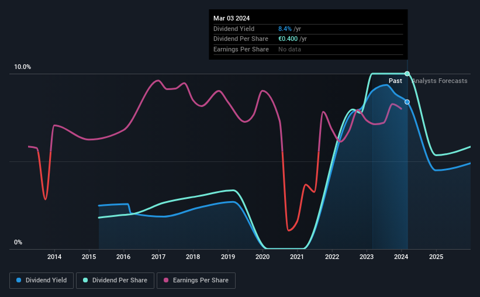480x297 pixels.
Task: Toggle the Dividend Yield legend button
Action: coord(42,281)
